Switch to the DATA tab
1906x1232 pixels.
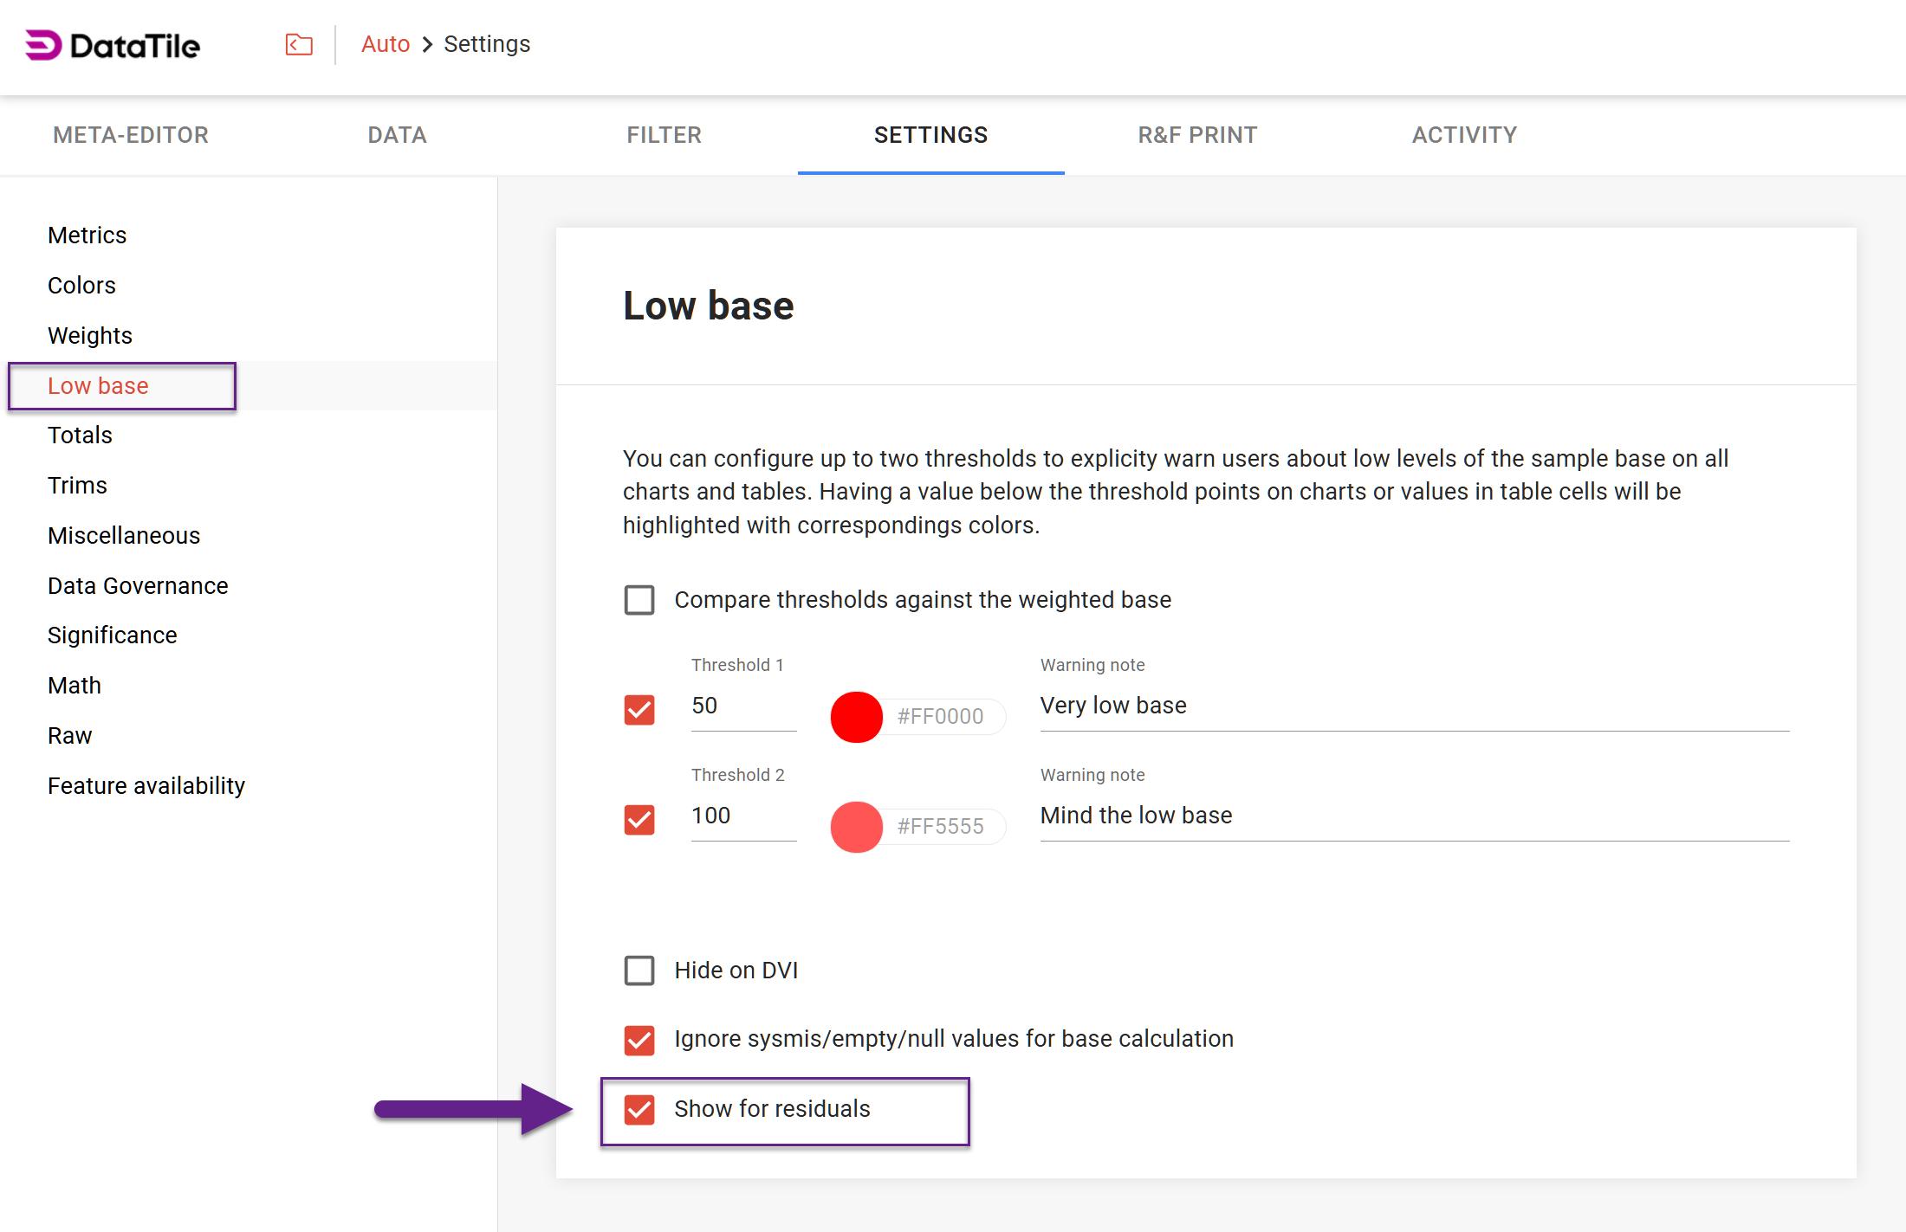pyautogui.click(x=397, y=135)
